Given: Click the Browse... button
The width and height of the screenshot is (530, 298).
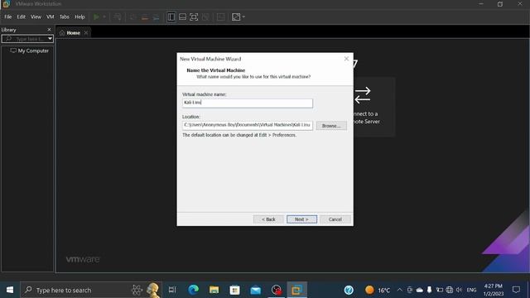Looking at the screenshot, I should pos(331,126).
